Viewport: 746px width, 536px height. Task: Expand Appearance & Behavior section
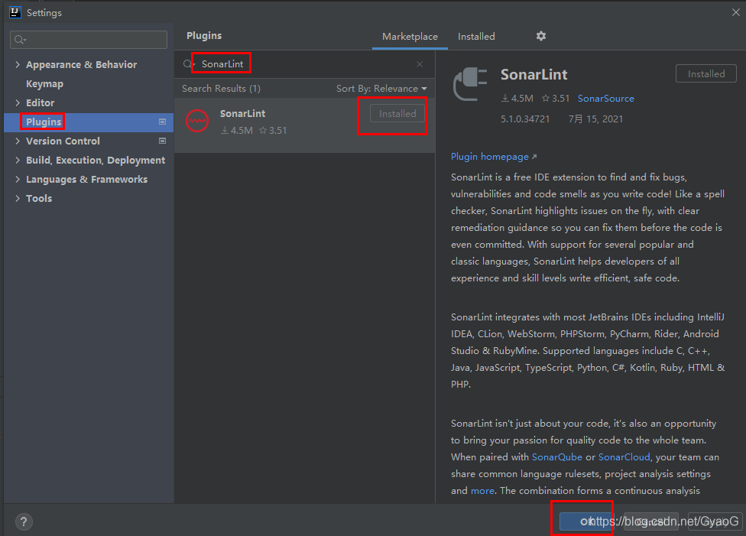[x=18, y=64]
